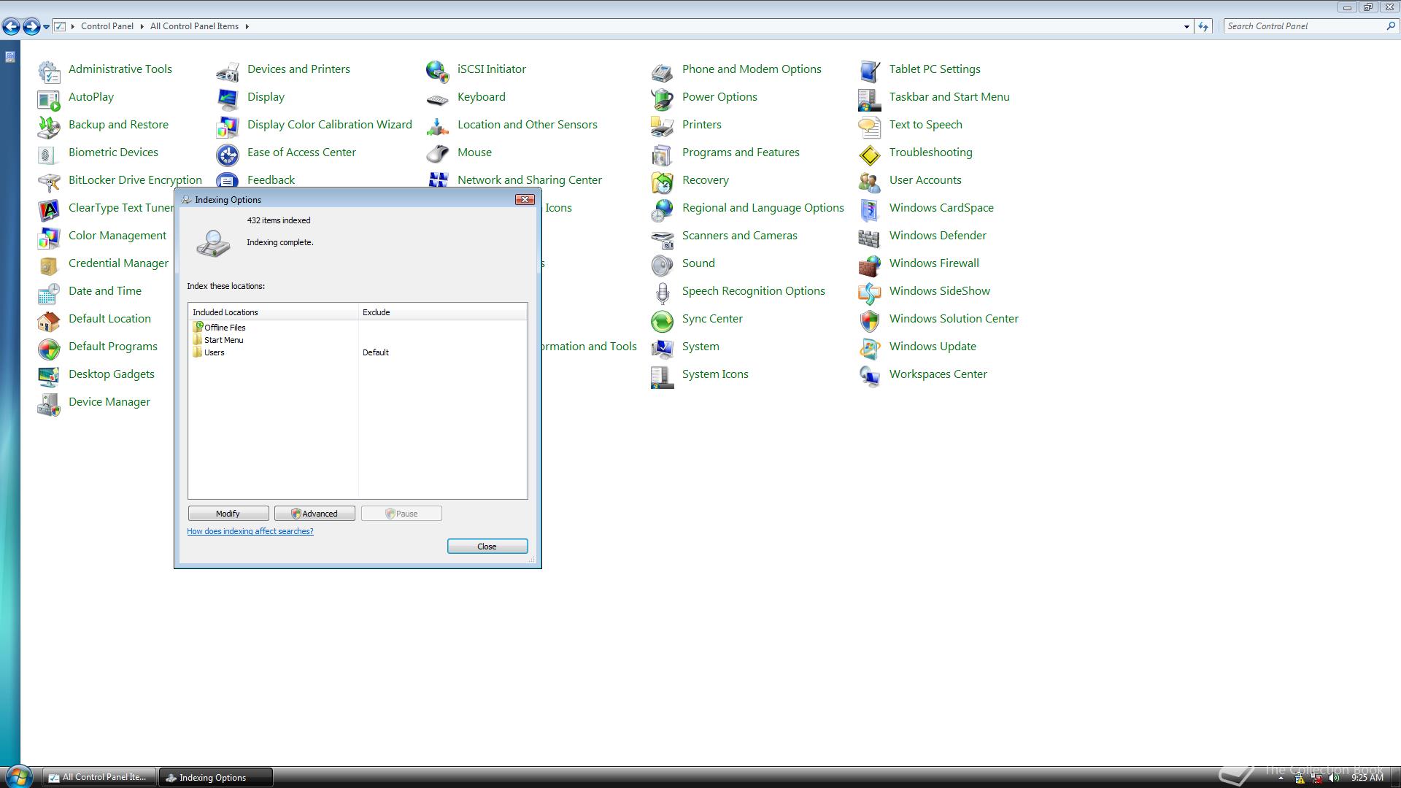Open the Devices and Printers icon
The image size is (1401, 788).
tap(228, 72)
